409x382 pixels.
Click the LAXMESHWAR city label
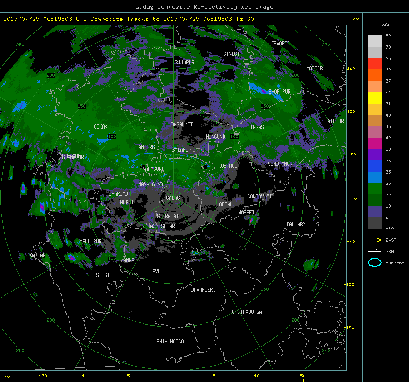click(x=161, y=226)
